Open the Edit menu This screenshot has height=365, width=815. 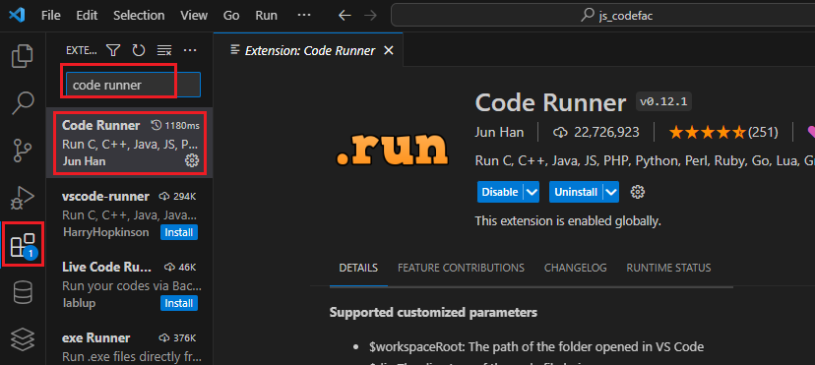tap(87, 16)
